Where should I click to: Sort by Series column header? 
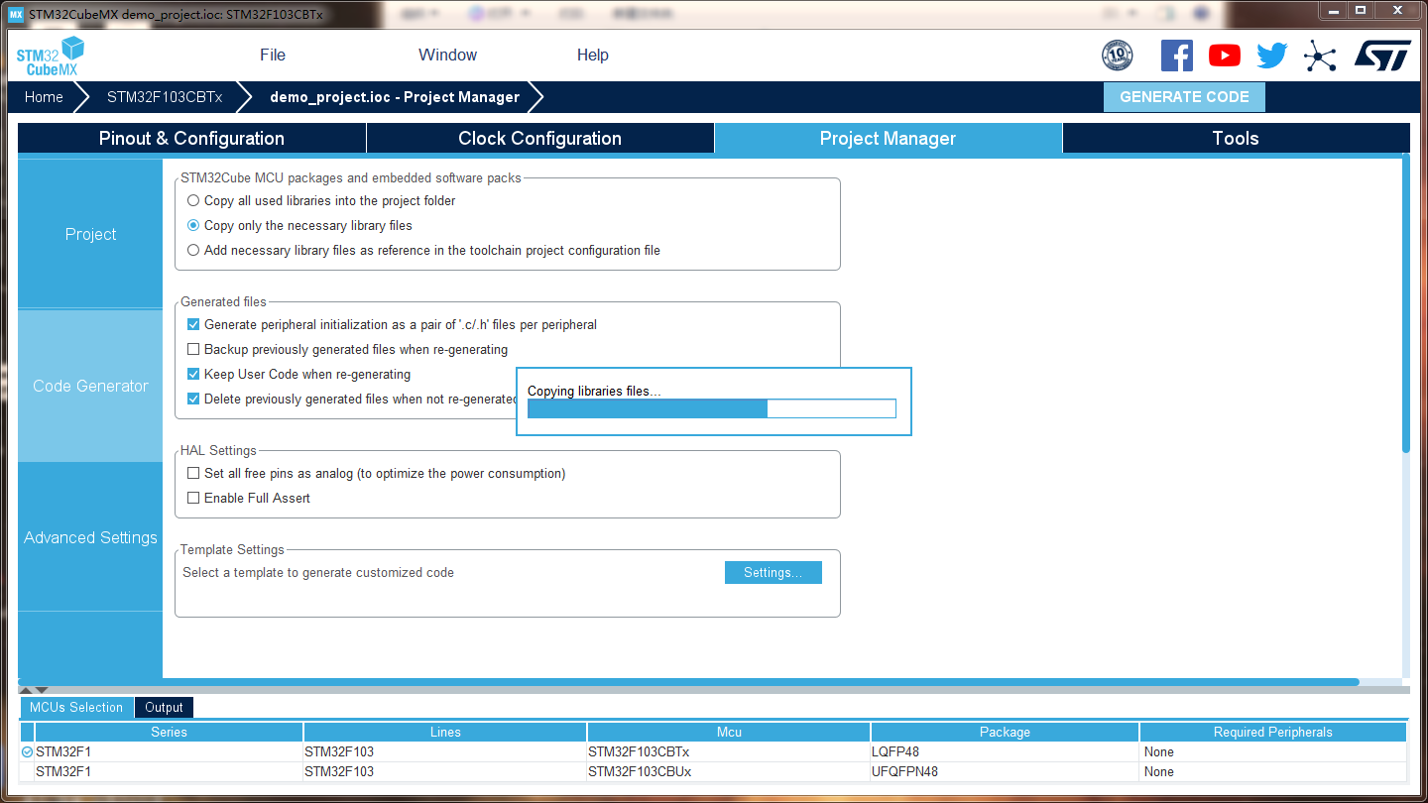pos(169,732)
